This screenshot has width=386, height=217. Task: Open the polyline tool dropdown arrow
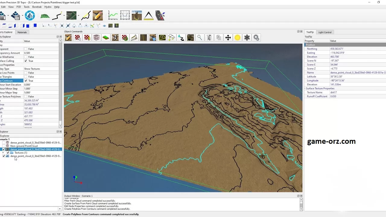pyautogui.click(x=64, y=16)
